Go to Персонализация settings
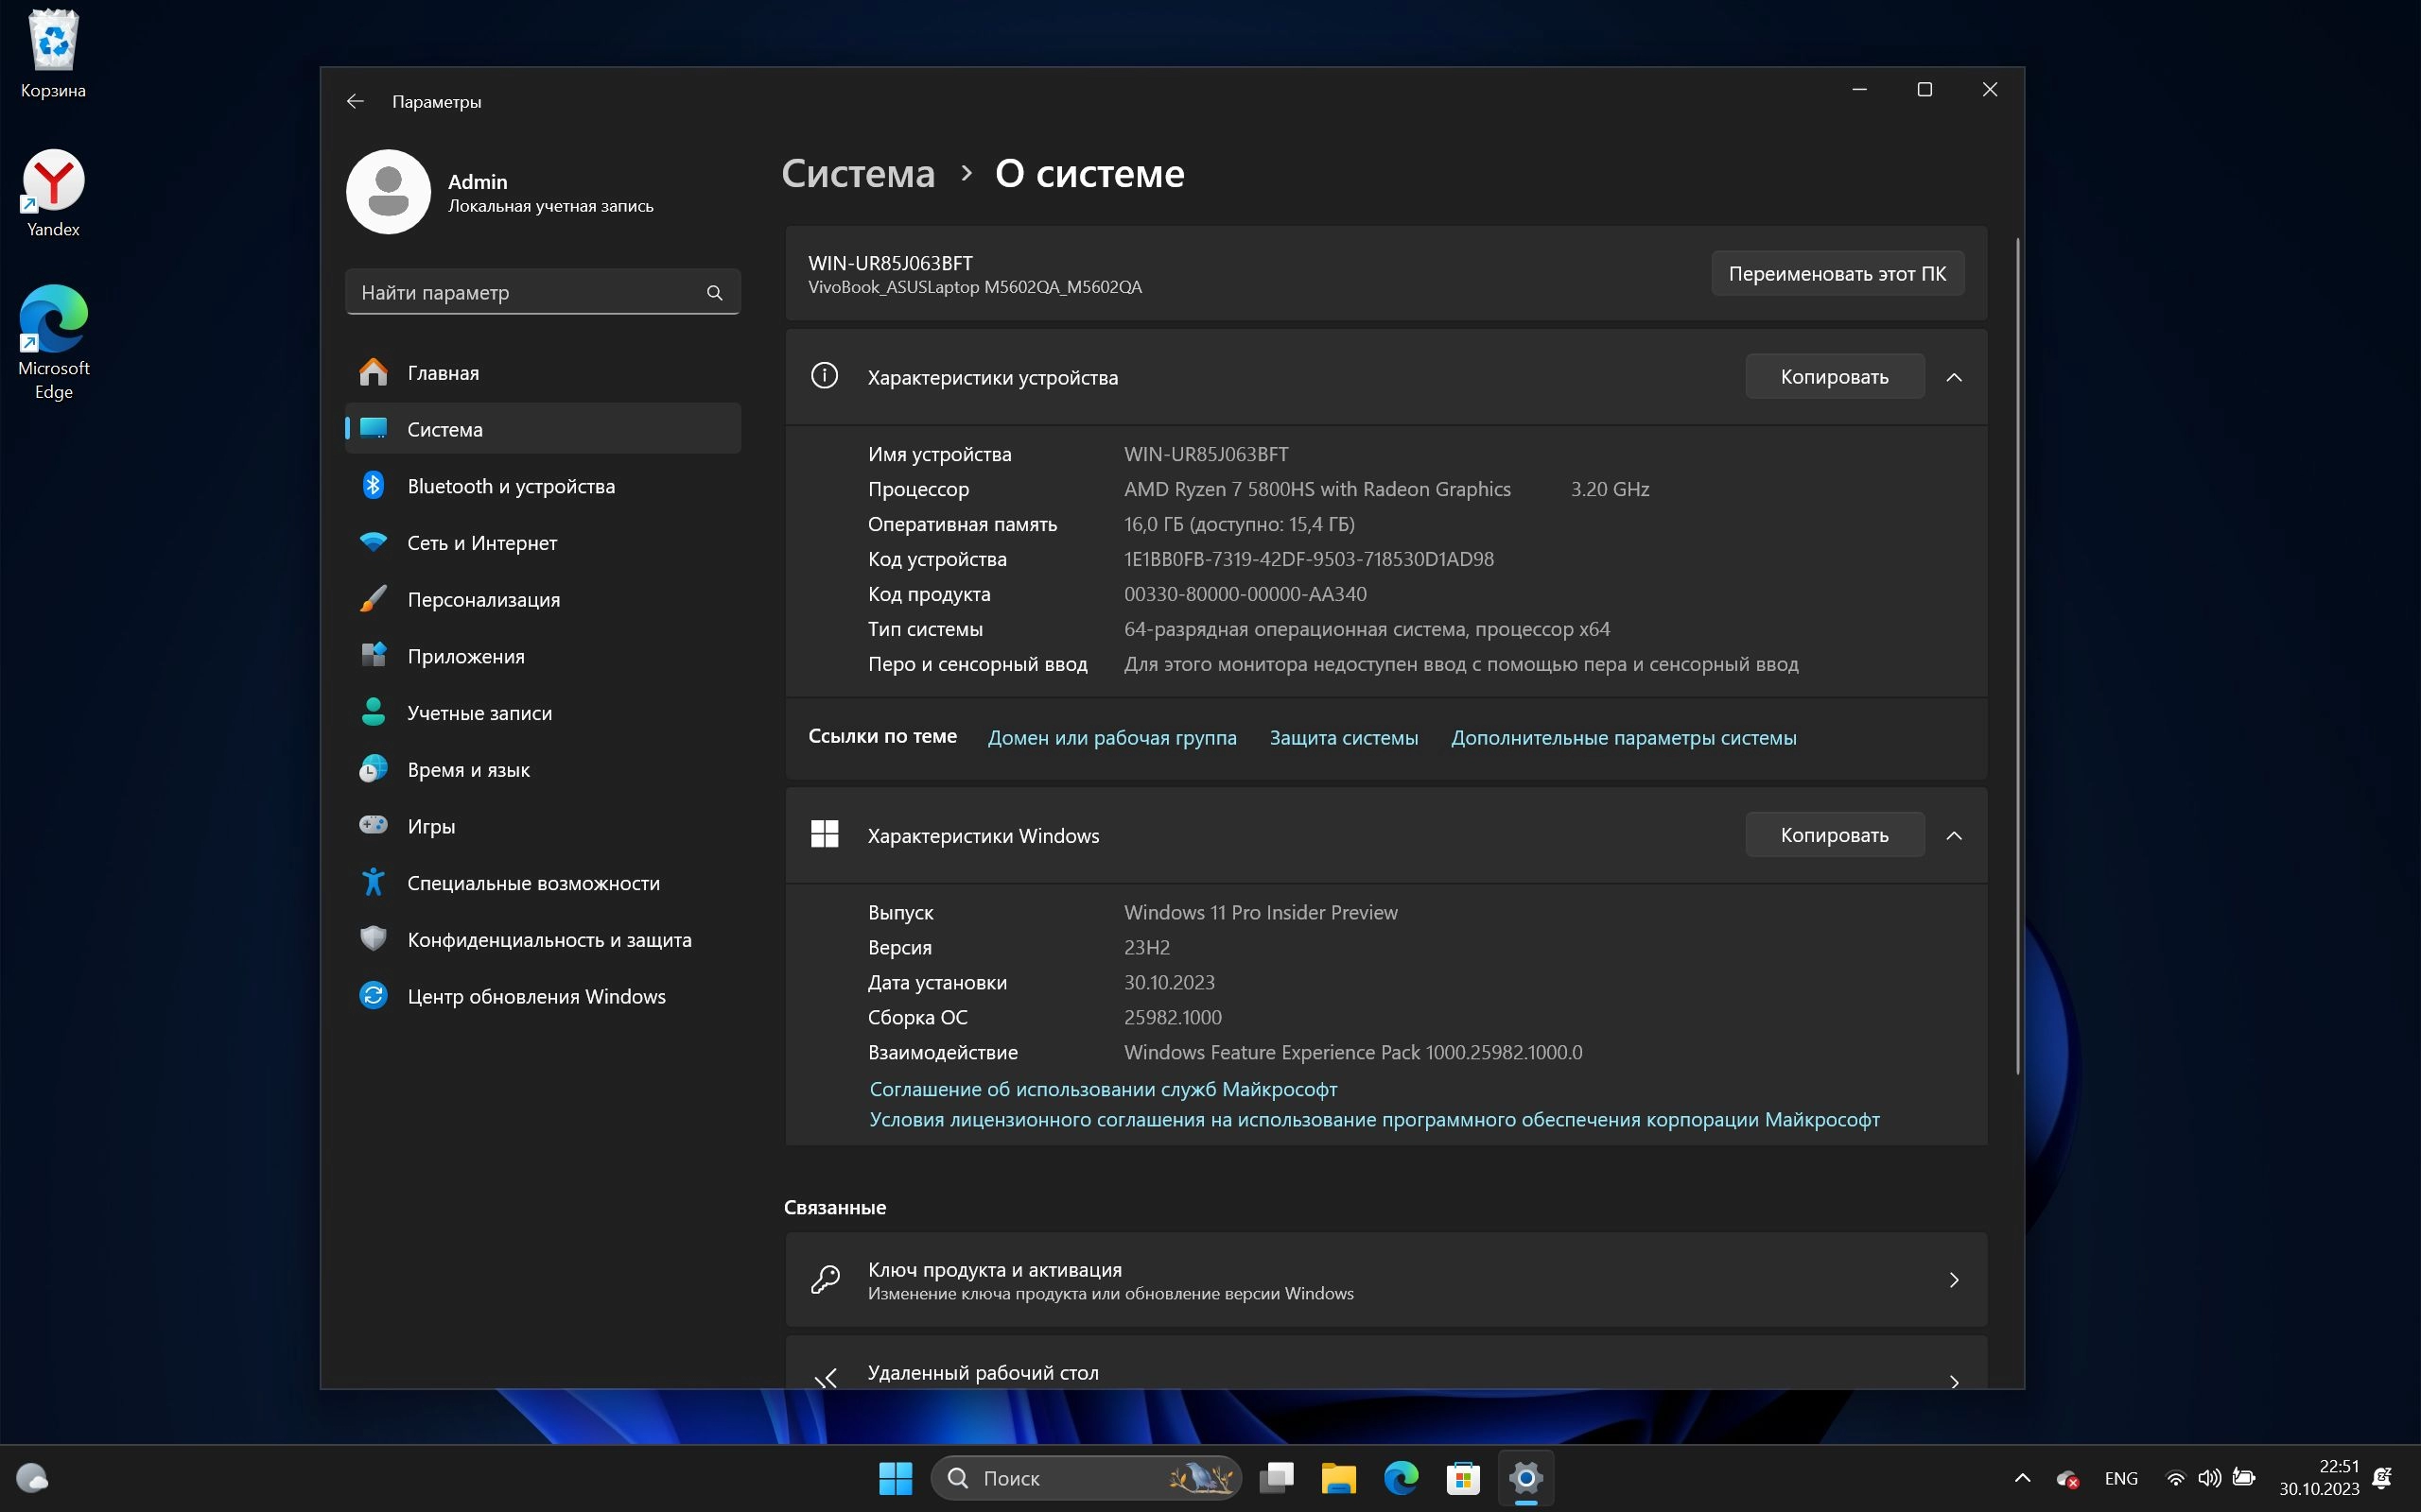Image resolution: width=2421 pixels, height=1512 pixels. [483, 600]
